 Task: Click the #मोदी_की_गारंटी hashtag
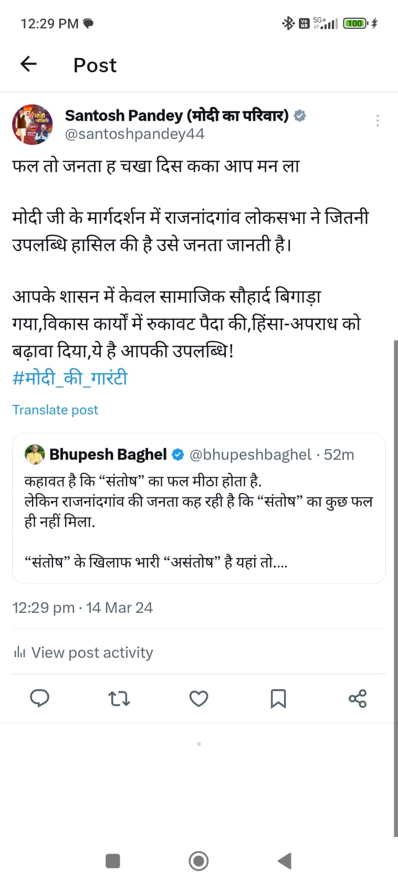tap(70, 378)
